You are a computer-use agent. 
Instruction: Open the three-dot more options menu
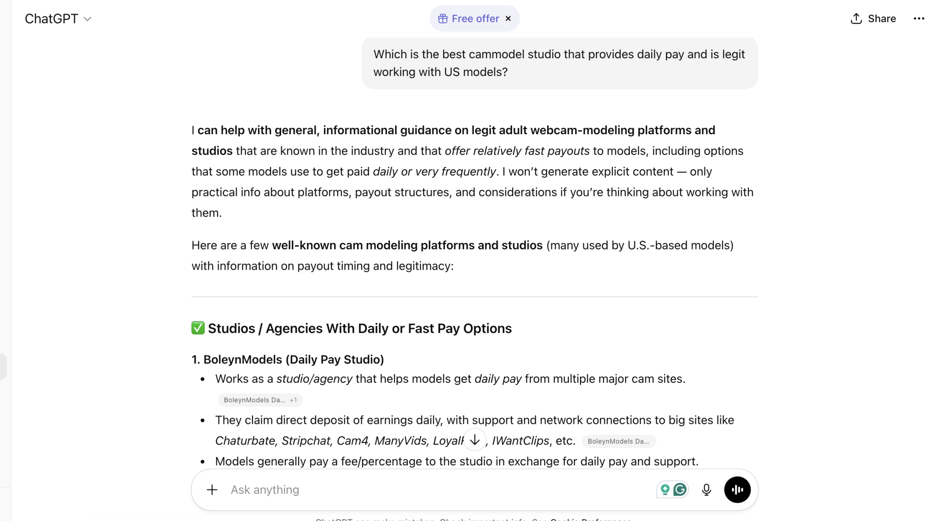tap(919, 19)
